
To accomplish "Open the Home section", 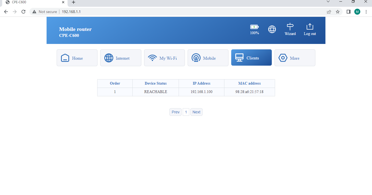I will pyautogui.click(x=77, y=58).
